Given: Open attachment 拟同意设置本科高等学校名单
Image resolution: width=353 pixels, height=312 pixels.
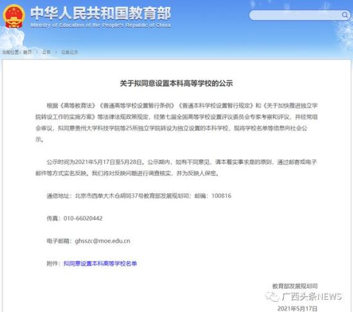Looking at the screenshot, I should tap(100, 263).
